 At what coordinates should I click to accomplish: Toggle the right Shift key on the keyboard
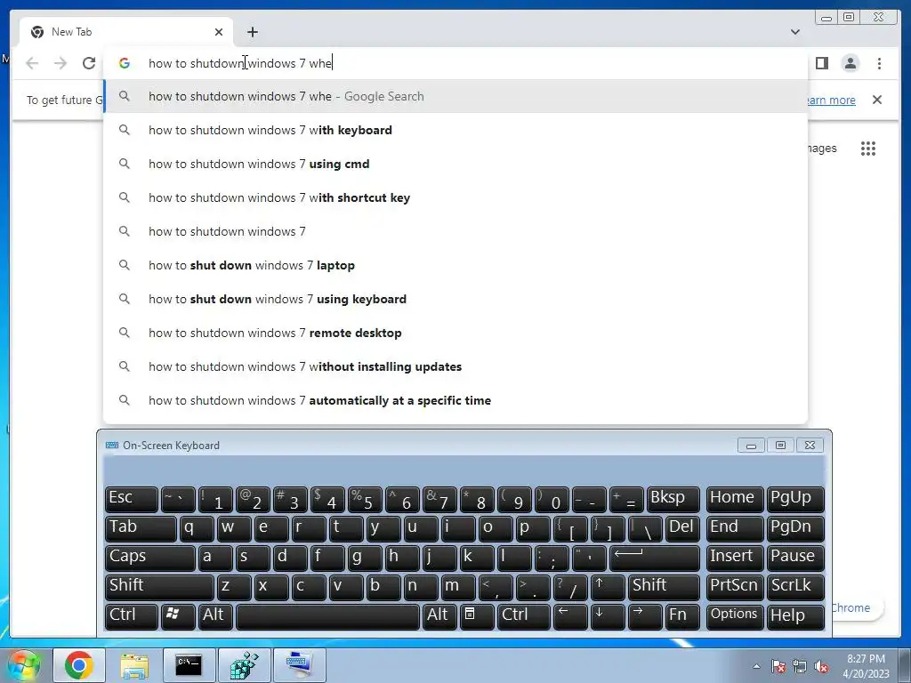click(664, 587)
